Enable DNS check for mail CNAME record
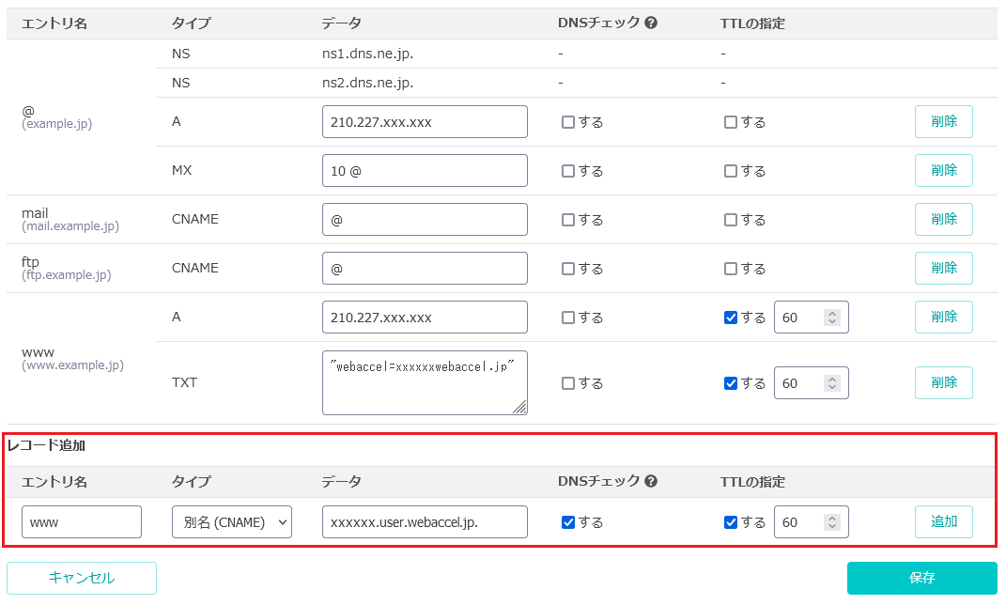This screenshot has width=1006, height=605. [567, 220]
